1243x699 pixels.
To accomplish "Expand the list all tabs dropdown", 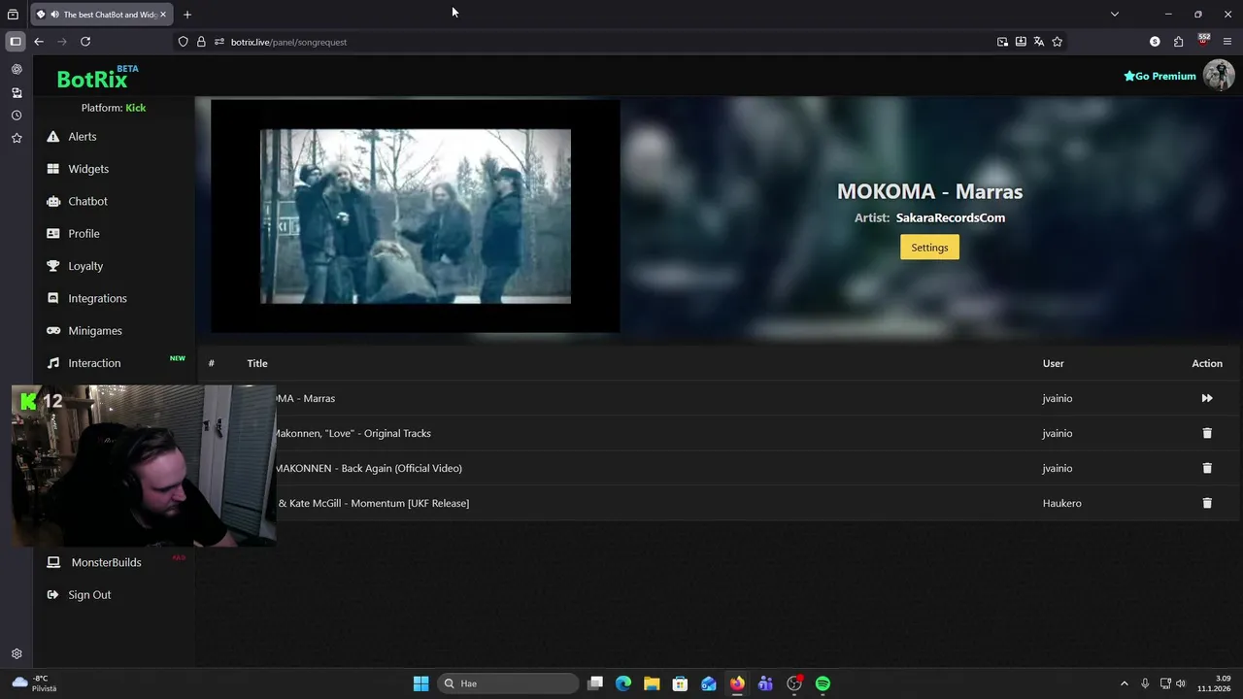I will 1115,15.
